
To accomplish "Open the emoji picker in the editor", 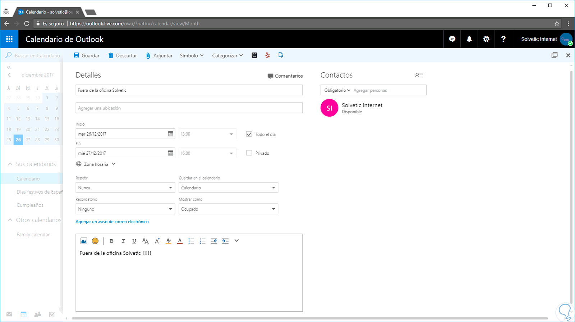I will tap(95, 241).
